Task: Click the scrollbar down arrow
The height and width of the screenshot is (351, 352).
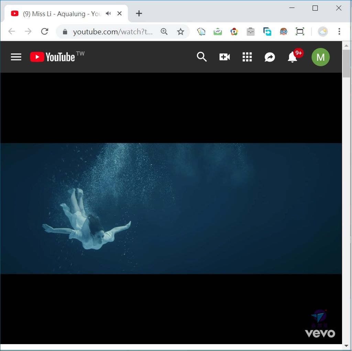Action: pyautogui.click(x=346, y=346)
